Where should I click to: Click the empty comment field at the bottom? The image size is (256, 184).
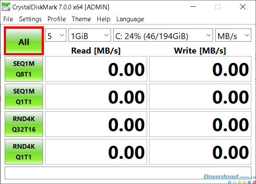(128, 173)
